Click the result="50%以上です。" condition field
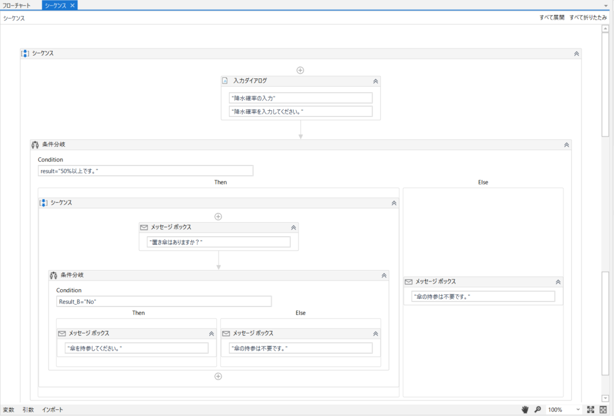614x416 pixels. (145, 171)
